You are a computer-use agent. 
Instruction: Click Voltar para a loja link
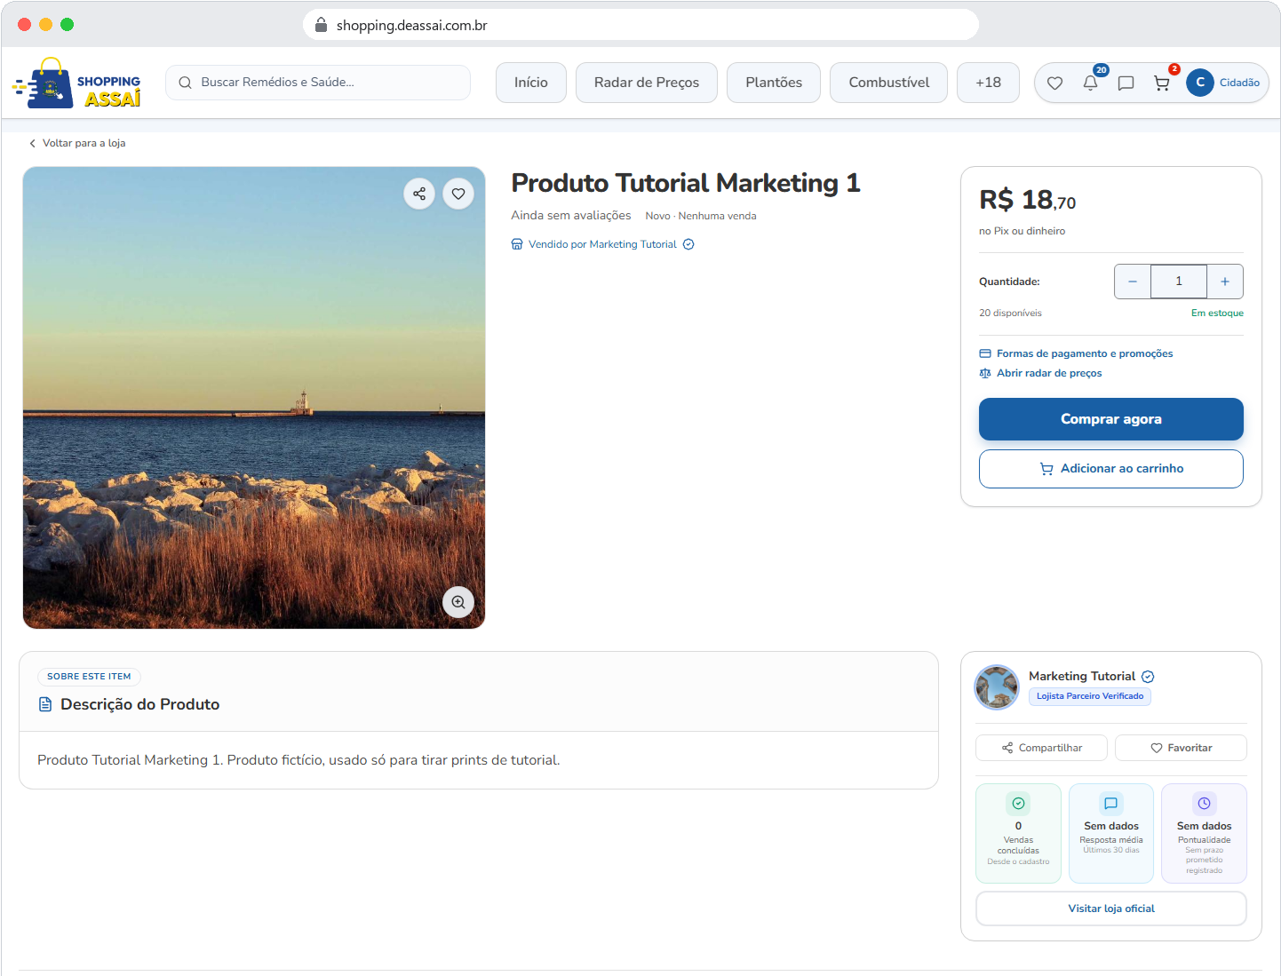pos(77,143)
